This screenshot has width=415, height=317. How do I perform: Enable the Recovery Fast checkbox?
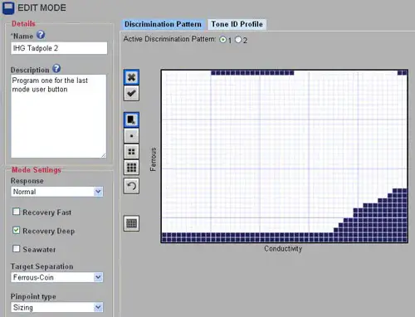point(17,212)
